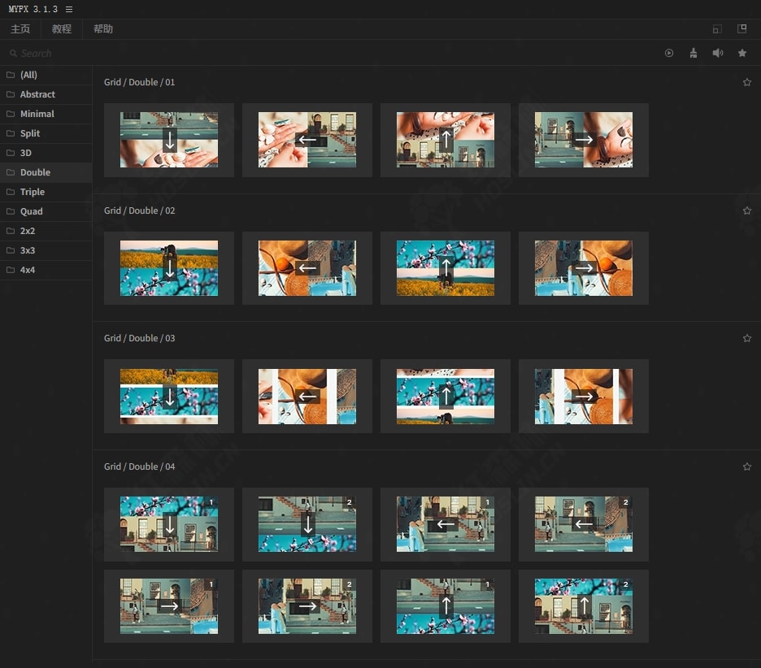Screen dimensions: 761x668
Task: Select the Split category
Action: pos(46,133)
